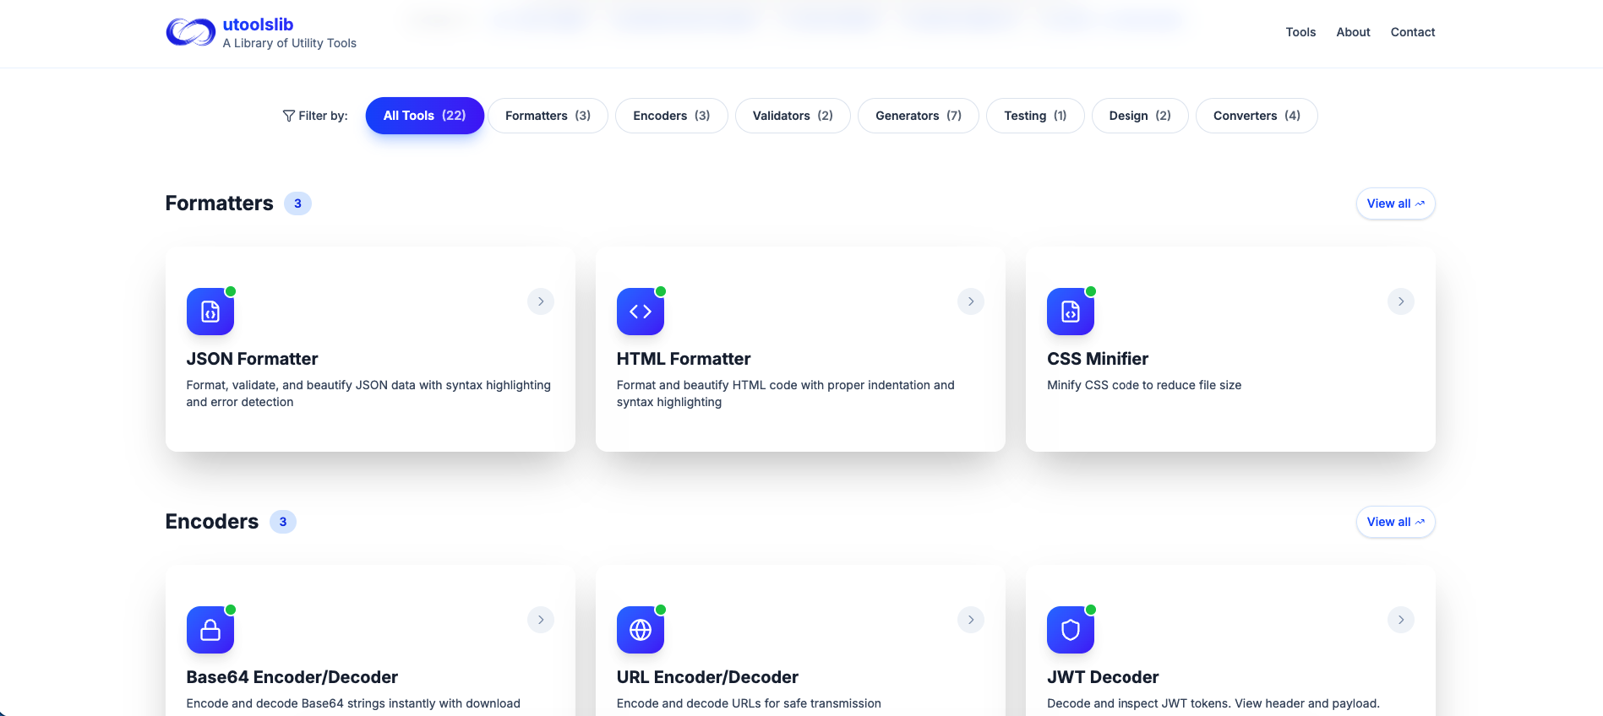Filter by Encoders (3)
This screenshot has width=1603, height=716.
[672, 116]
